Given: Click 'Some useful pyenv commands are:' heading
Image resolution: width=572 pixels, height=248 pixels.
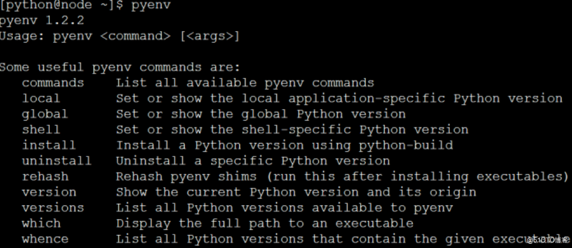Looking at the screenshot, I should [x=120, y=67].
